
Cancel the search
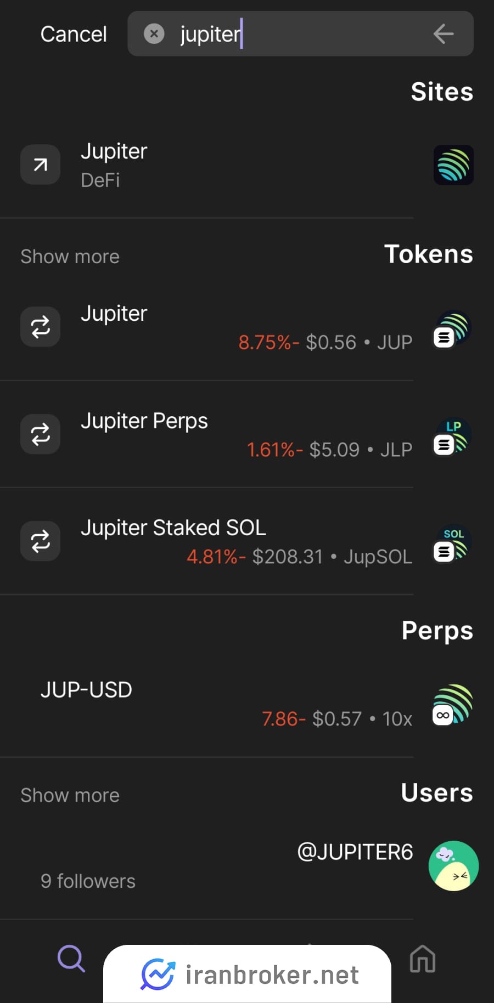point(74,34)
